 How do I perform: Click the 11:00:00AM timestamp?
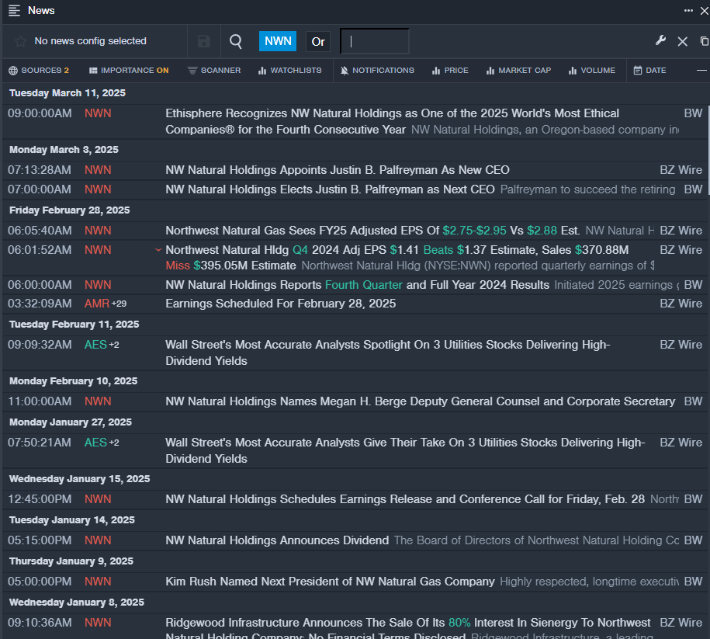tap(40, 401)
